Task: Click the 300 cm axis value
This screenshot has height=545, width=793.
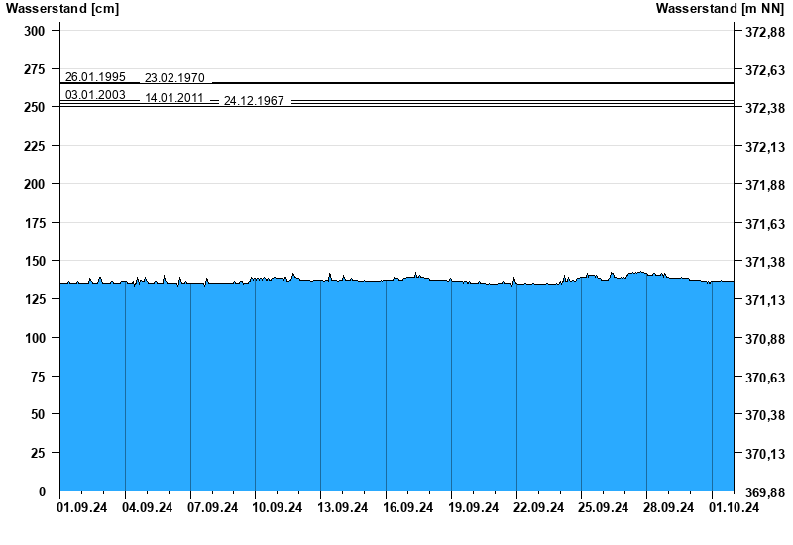Action: [35, 31]
